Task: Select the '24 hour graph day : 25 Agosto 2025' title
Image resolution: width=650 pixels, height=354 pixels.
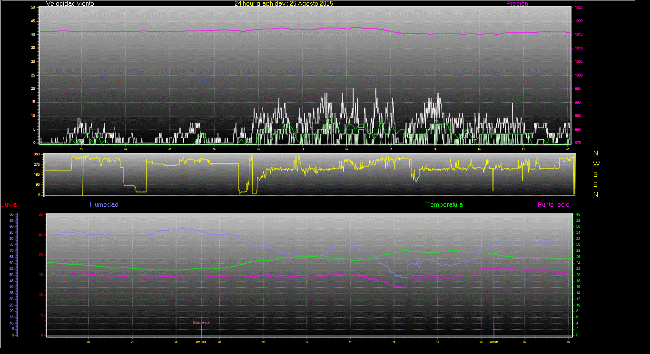Action: 284,3
